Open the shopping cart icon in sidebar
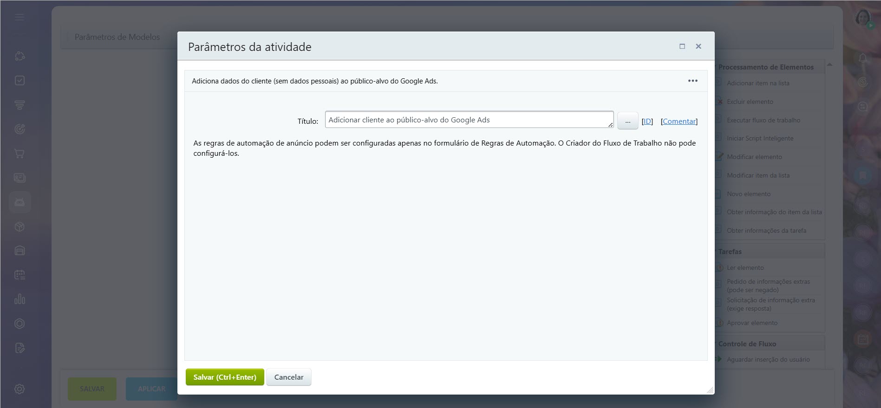Viewport: 881px width, 408px height. tap(20, 153)
